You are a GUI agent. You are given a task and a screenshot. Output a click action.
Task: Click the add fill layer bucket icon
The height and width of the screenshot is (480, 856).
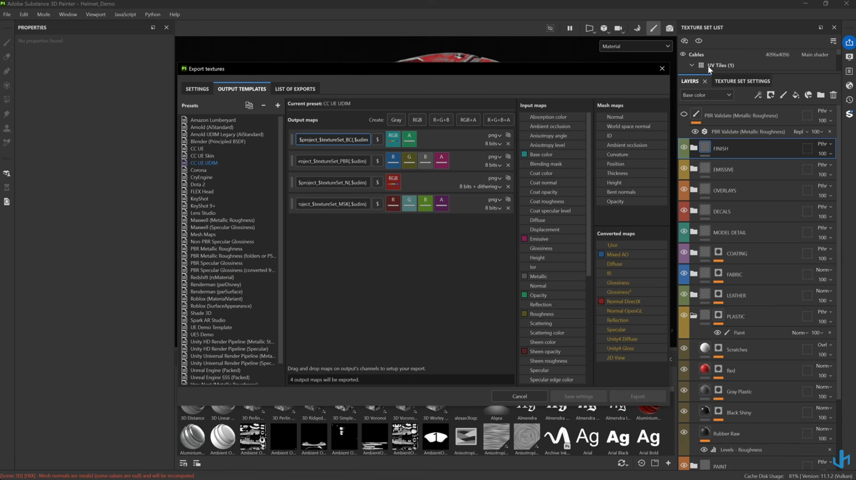tap(796, 95)
